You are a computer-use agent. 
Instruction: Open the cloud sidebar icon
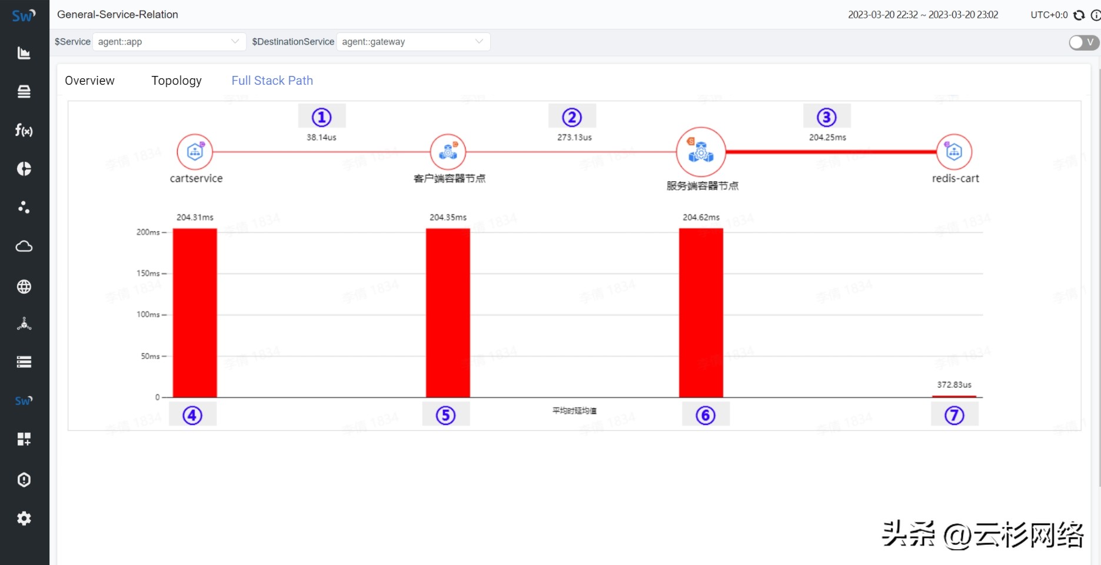(24, 246)
